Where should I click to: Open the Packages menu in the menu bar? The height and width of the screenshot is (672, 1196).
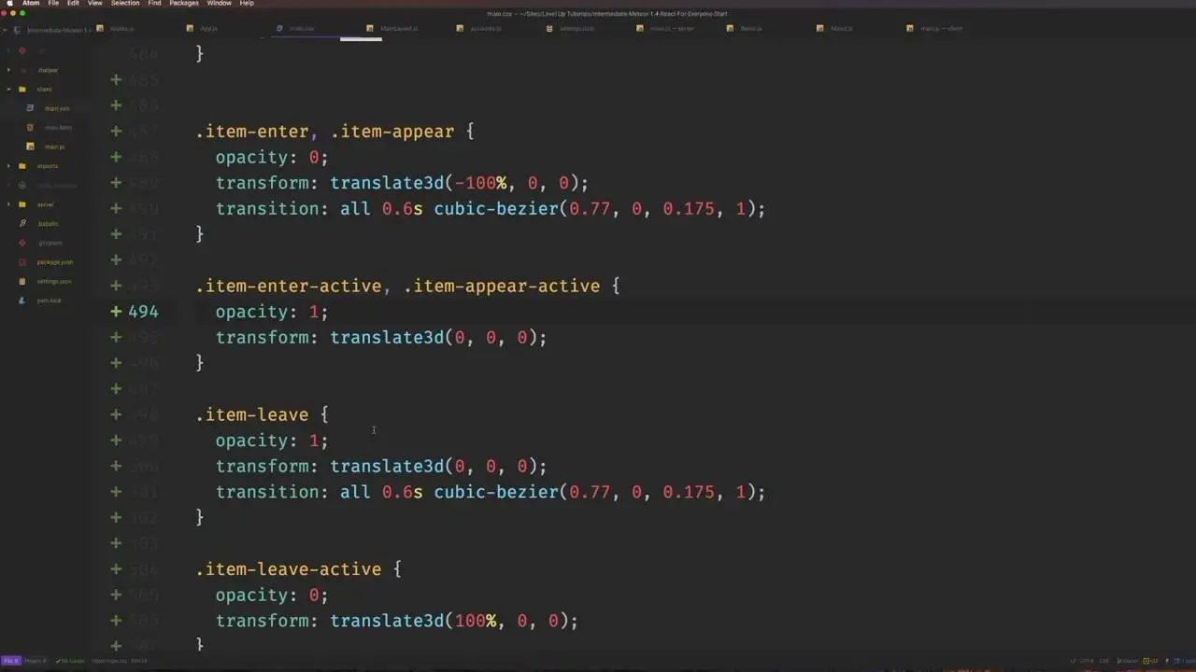pos(183,4)
